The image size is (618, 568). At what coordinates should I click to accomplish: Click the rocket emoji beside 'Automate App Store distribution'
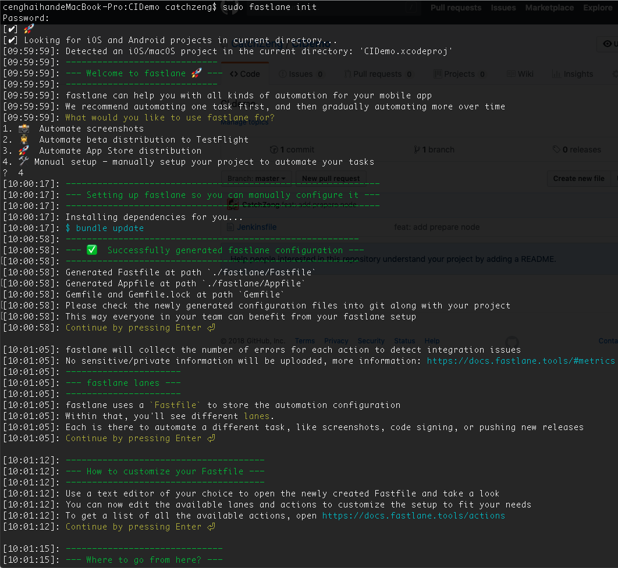pos(24,150)
